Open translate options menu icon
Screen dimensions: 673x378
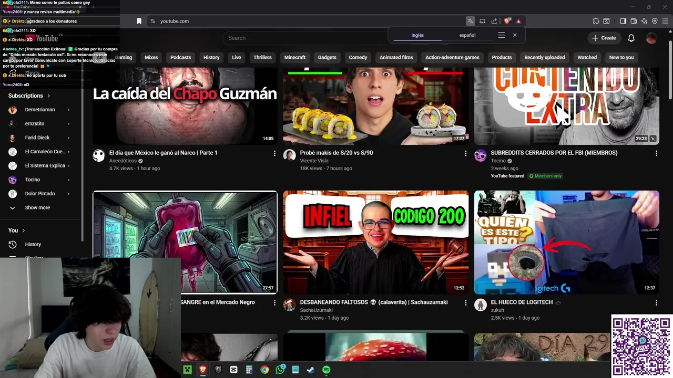(502, 35)
